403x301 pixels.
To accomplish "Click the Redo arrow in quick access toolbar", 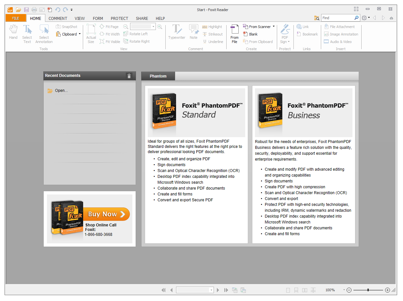I will (x=66, y=10).
